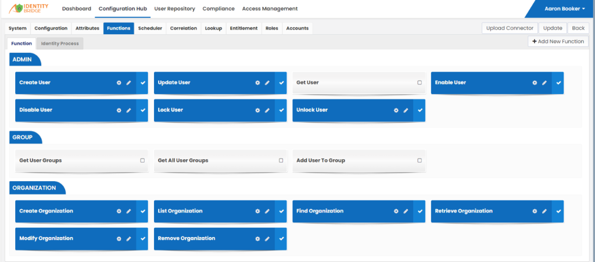595x262 pixels.
Task: Click gear icon on Lock User
Action: tap(257, 110)
